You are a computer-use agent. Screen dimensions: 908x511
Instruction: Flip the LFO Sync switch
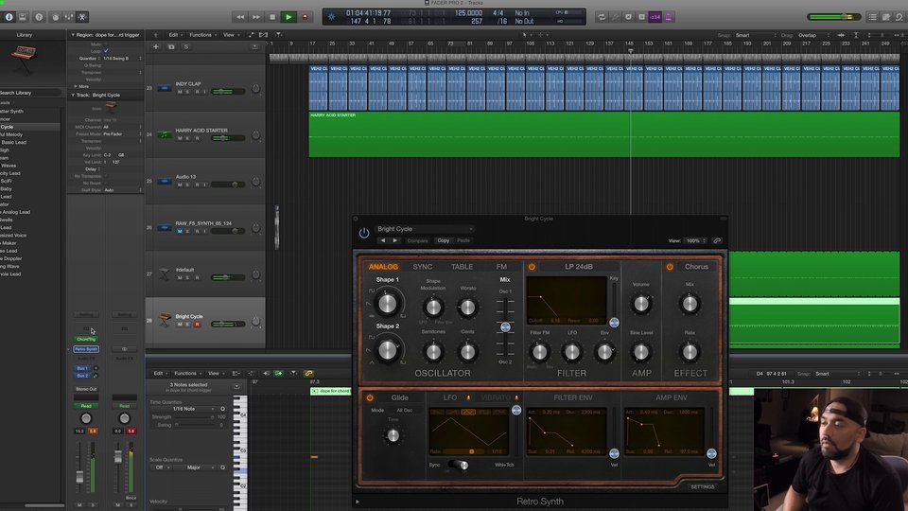(x=458, y=465)
